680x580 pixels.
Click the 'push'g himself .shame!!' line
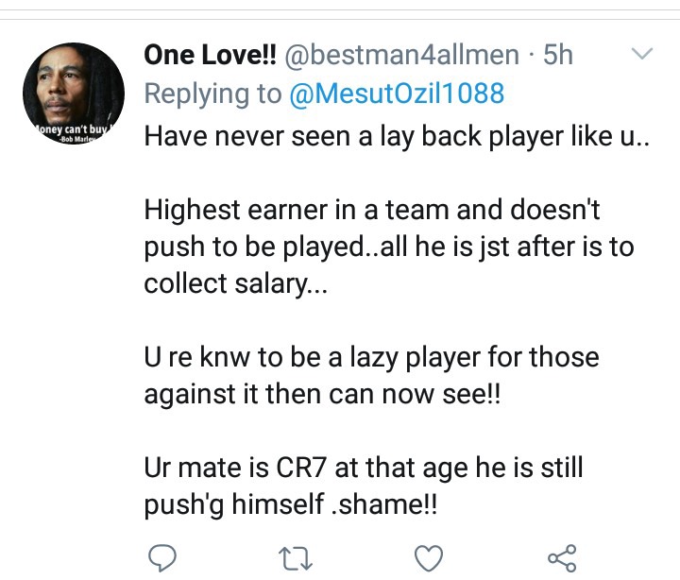click(291, 505)
